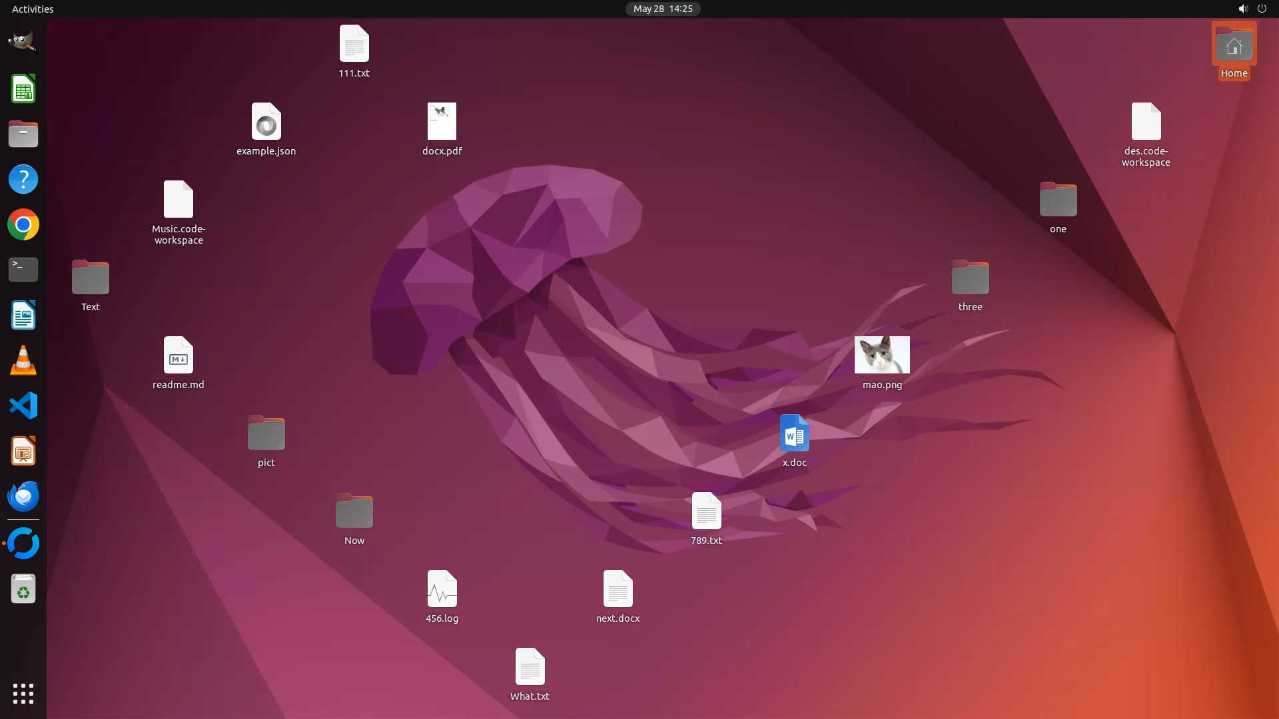Image resolution: width=1279 pixels, height=719 pixels.
Task: Select the docx.pdf file icon
Action: click(442, 122)
